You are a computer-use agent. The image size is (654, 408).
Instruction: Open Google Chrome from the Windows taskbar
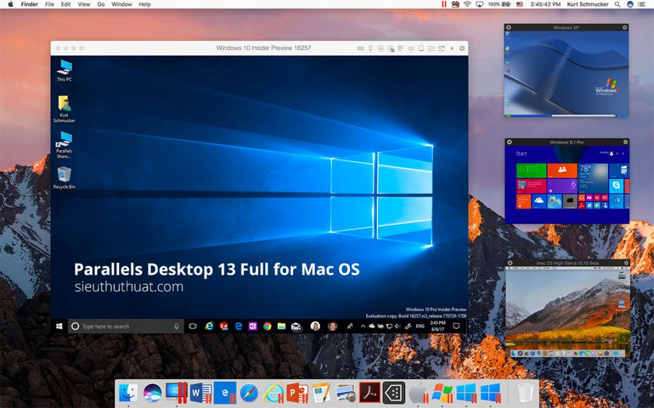(268, 326)
